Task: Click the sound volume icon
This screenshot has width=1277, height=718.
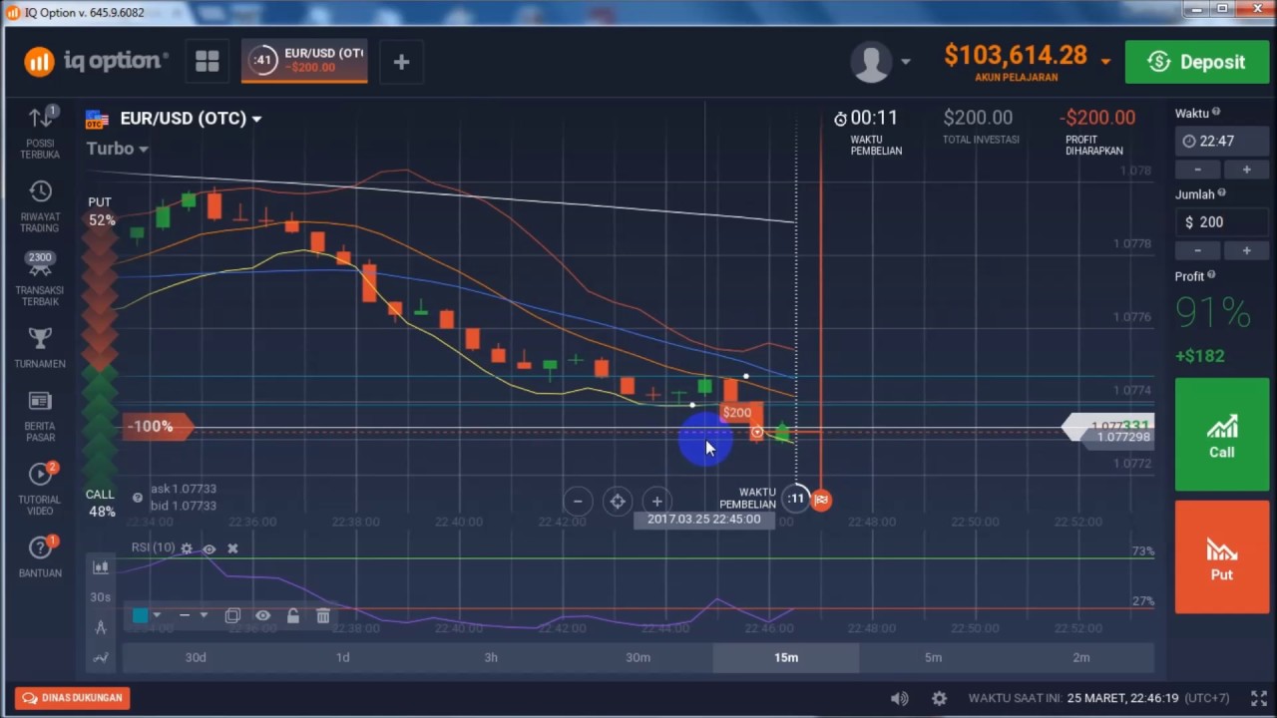Action: [x=900, y=698]
